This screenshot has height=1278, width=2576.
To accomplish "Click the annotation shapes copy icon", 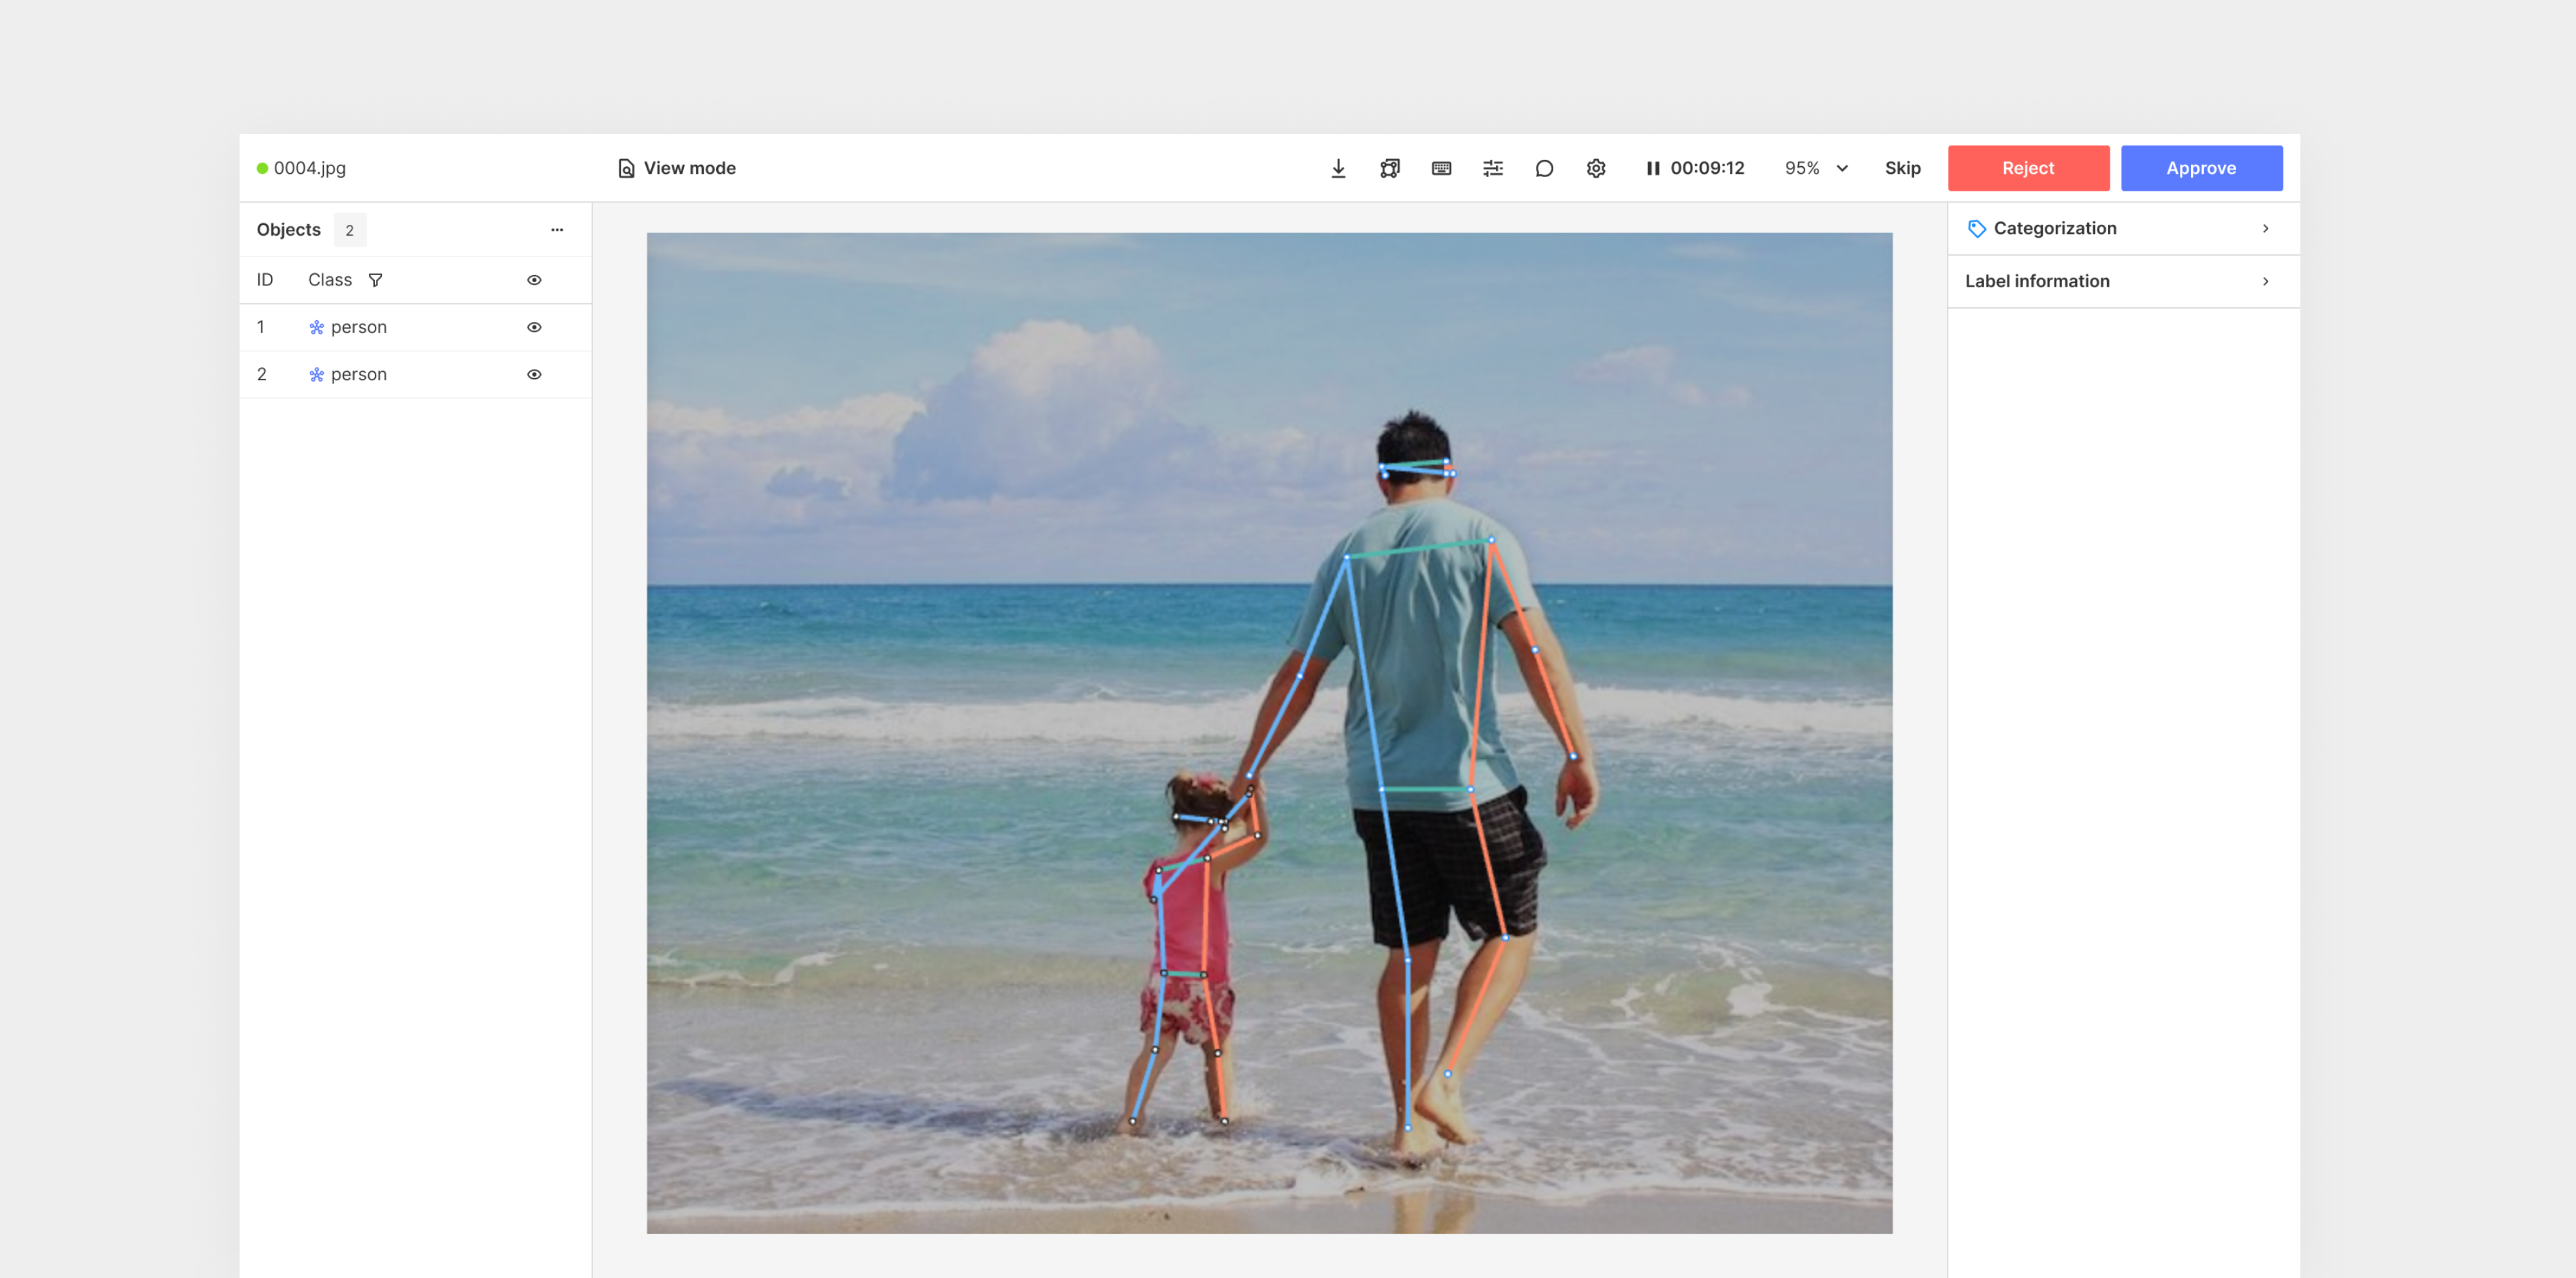I will click(1390, 168).
